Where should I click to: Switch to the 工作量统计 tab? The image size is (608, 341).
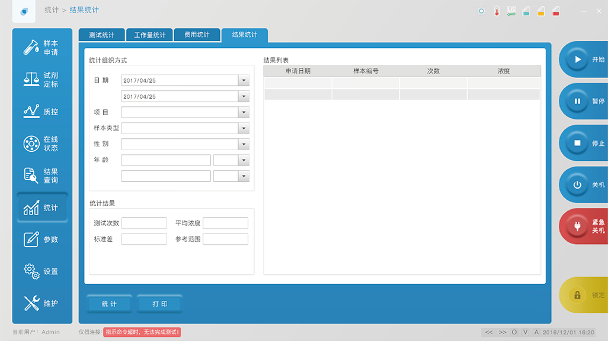(149, 35)
